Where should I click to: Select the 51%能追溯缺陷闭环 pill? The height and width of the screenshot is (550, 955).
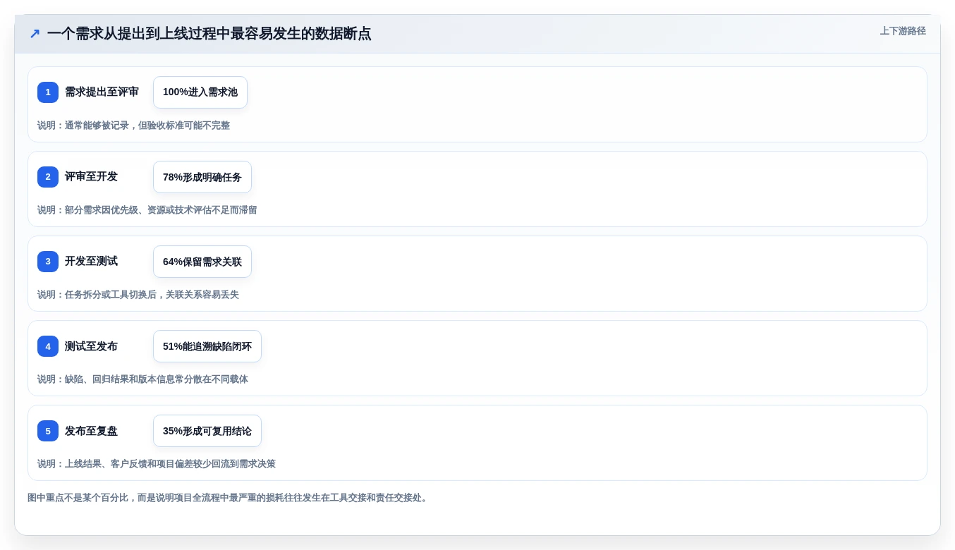(x=207, y=346)
